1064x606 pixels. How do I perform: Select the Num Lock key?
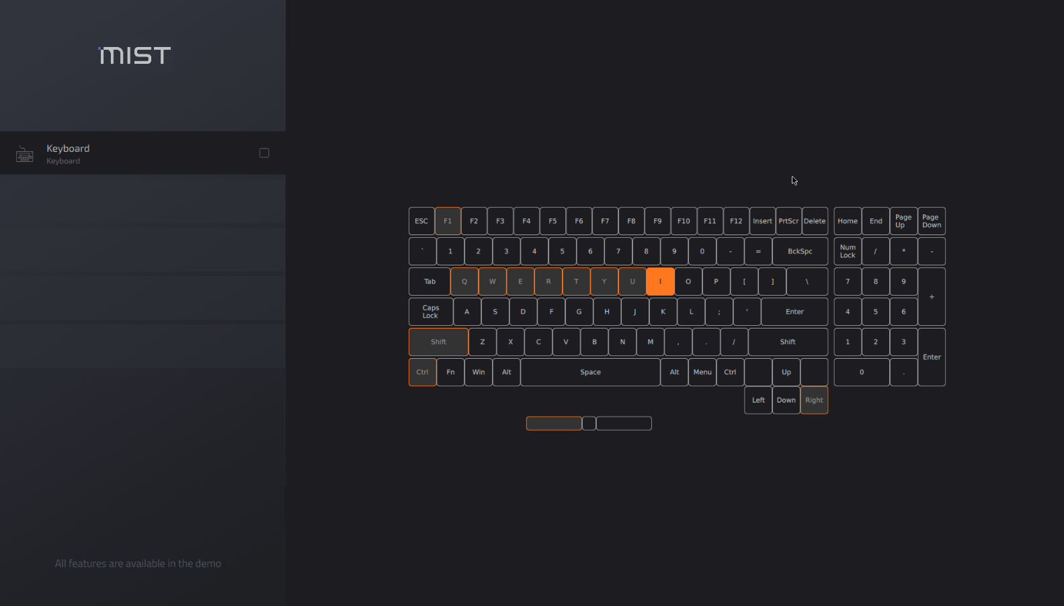coord(848,251)
